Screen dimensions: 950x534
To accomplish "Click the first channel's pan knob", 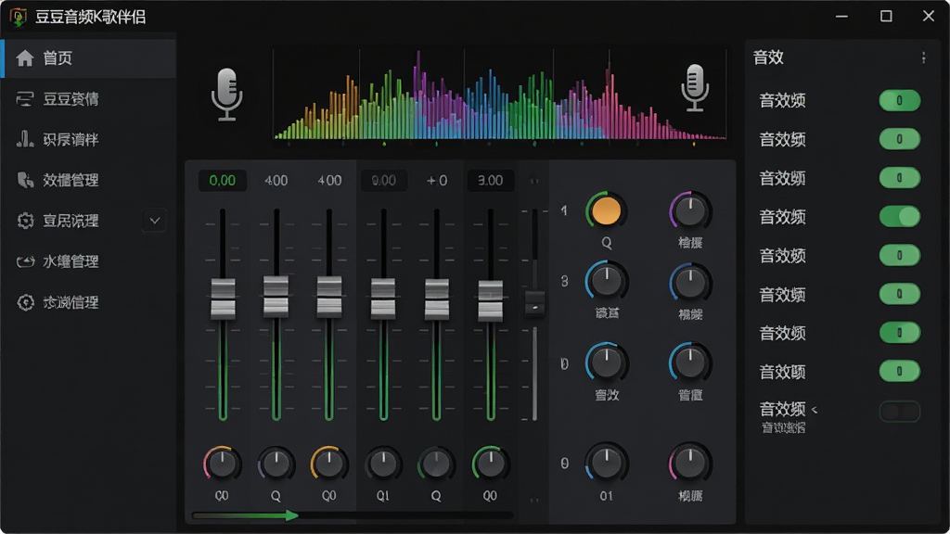I will [222, 464].
